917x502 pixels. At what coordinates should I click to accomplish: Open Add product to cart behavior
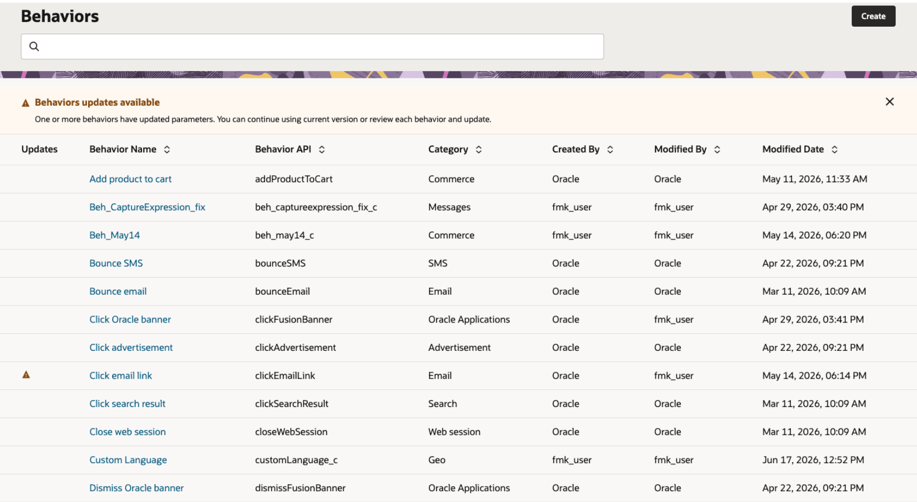[130, 179]
